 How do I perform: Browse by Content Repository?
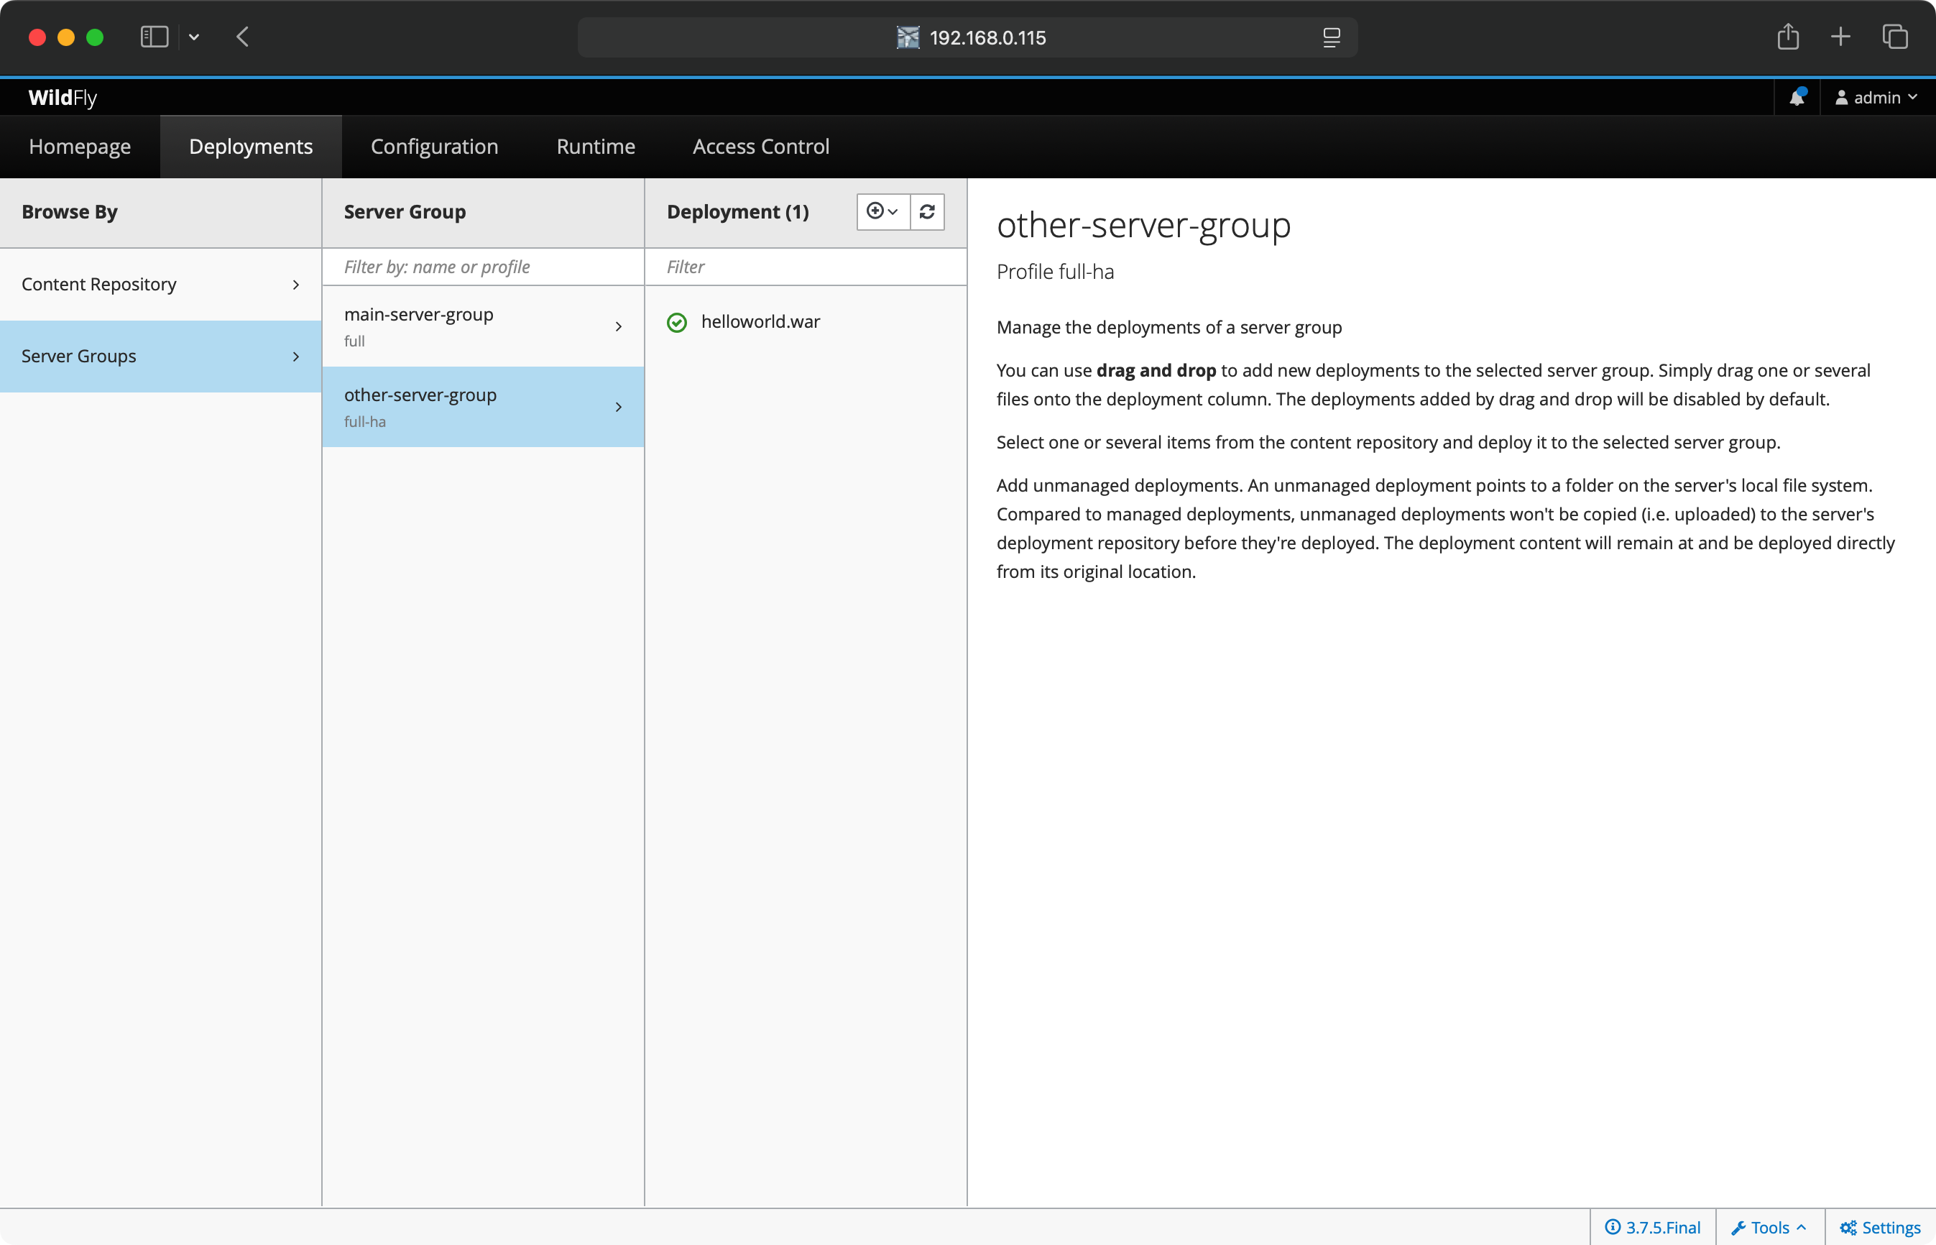[x=161, y=285]
